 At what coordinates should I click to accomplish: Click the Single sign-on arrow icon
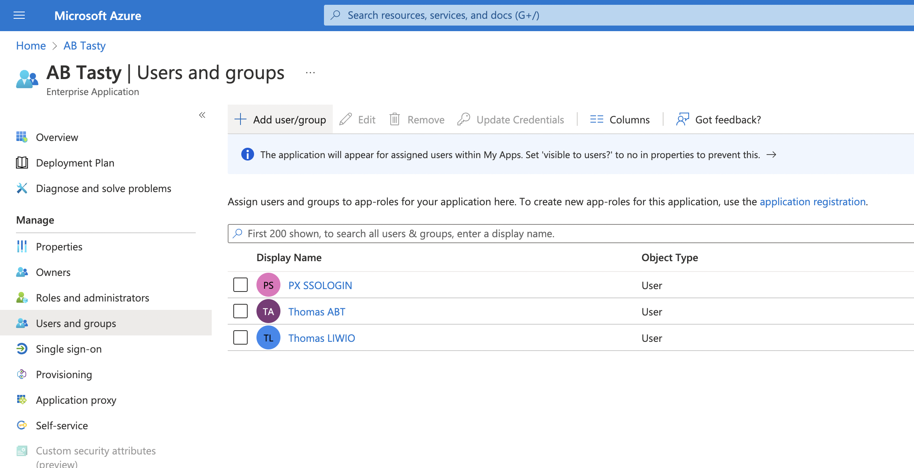tap(22, 349)
